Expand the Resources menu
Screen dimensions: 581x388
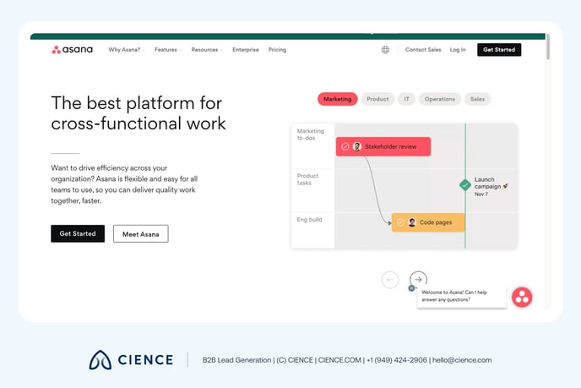207,50
